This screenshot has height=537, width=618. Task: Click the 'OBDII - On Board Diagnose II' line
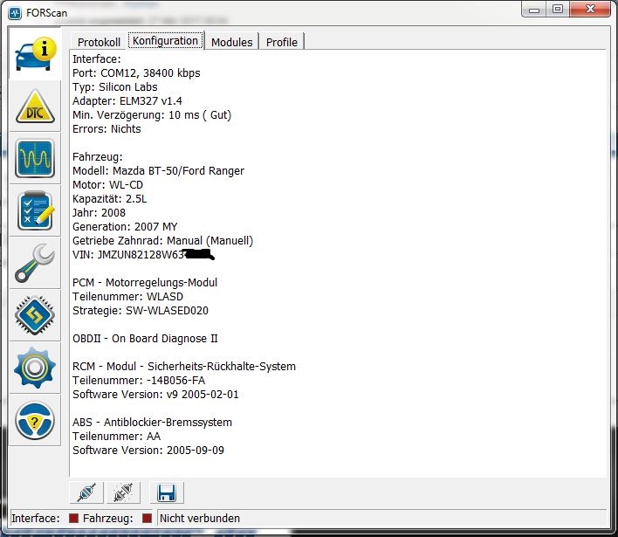click(145, 338)
